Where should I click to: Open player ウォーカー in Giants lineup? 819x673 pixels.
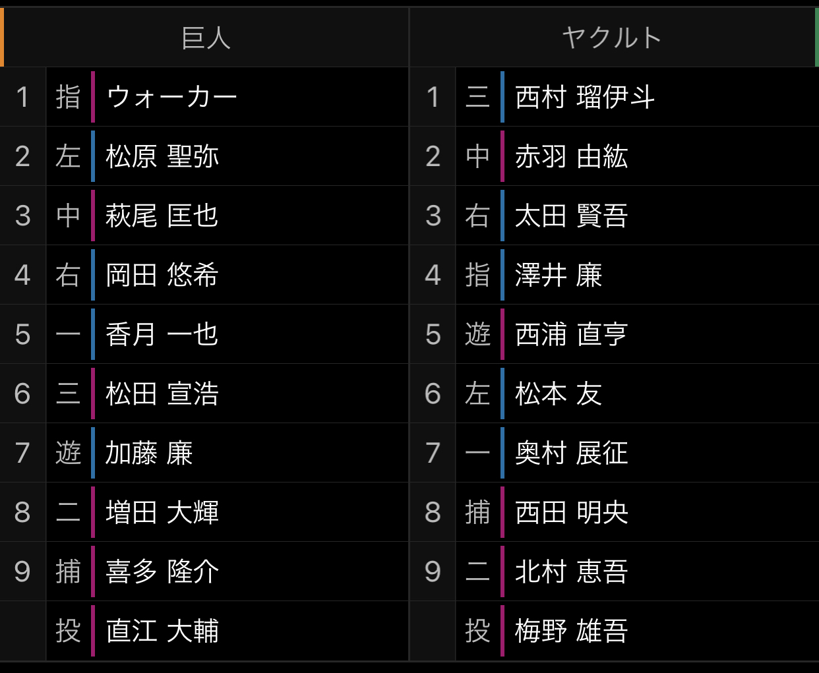204,97
